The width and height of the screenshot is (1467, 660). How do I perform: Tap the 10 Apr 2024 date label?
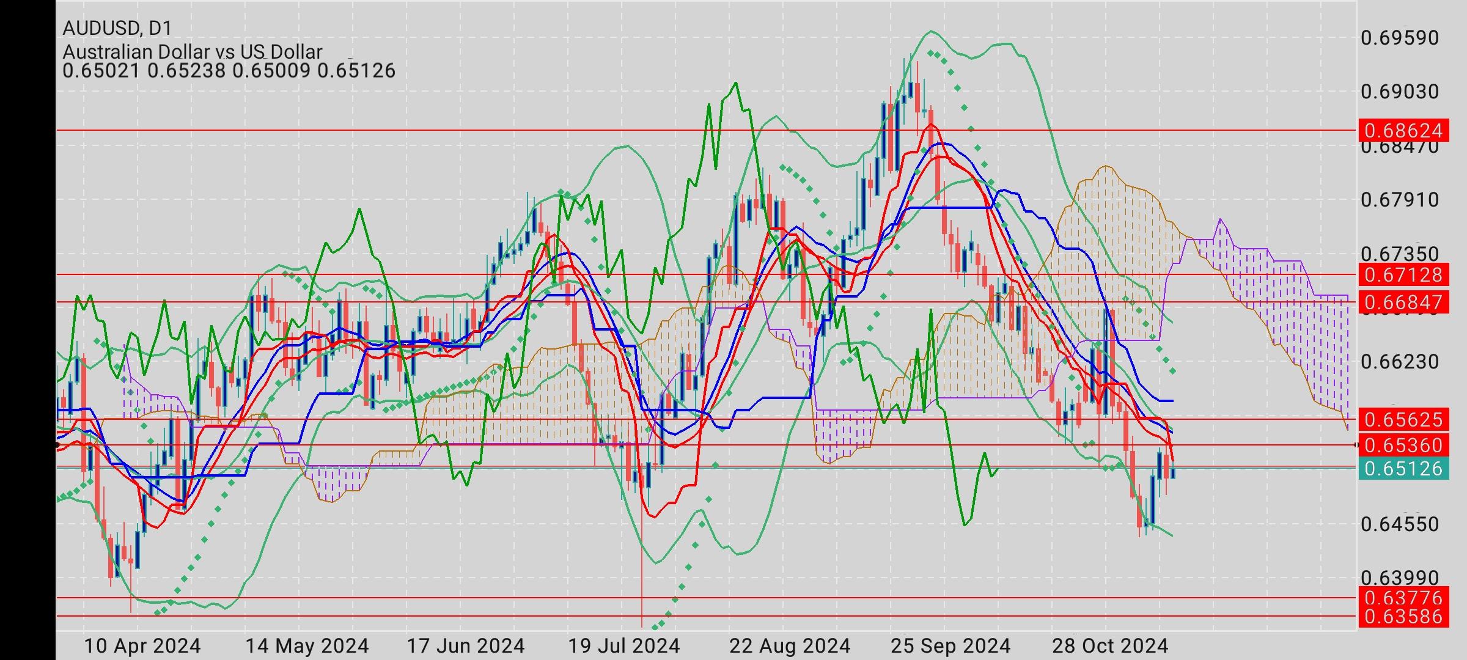[x=142, y=646]
